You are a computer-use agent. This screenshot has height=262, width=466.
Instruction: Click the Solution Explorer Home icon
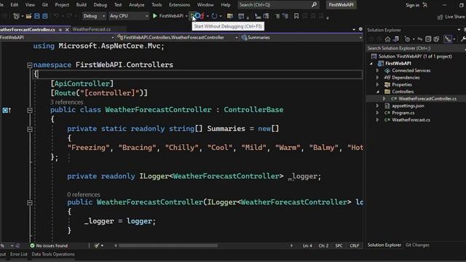(x=387, y=39)
